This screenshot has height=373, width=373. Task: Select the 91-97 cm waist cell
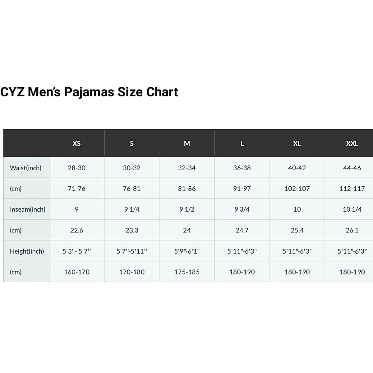click(242, 188)
